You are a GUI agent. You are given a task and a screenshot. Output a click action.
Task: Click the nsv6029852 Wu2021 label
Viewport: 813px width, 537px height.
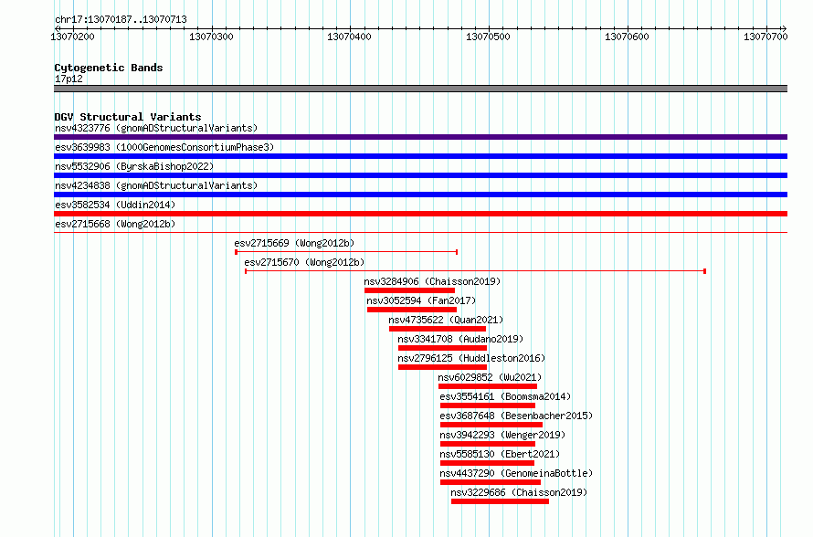coord(490,377)
